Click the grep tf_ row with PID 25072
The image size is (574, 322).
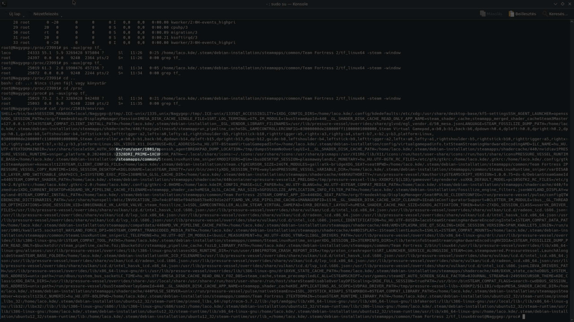click(x=90, y=73)
